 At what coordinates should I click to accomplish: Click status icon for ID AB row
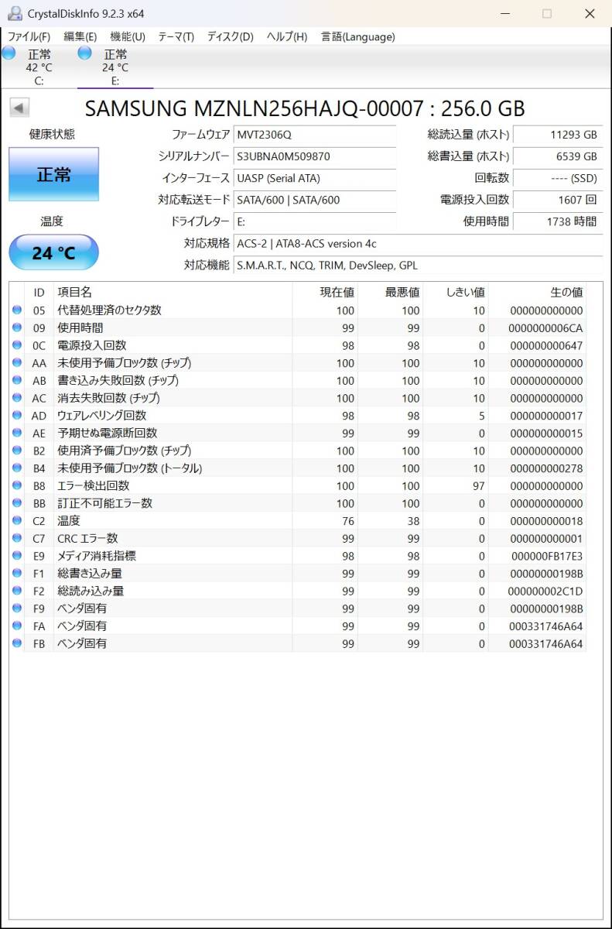coord(17,380)
